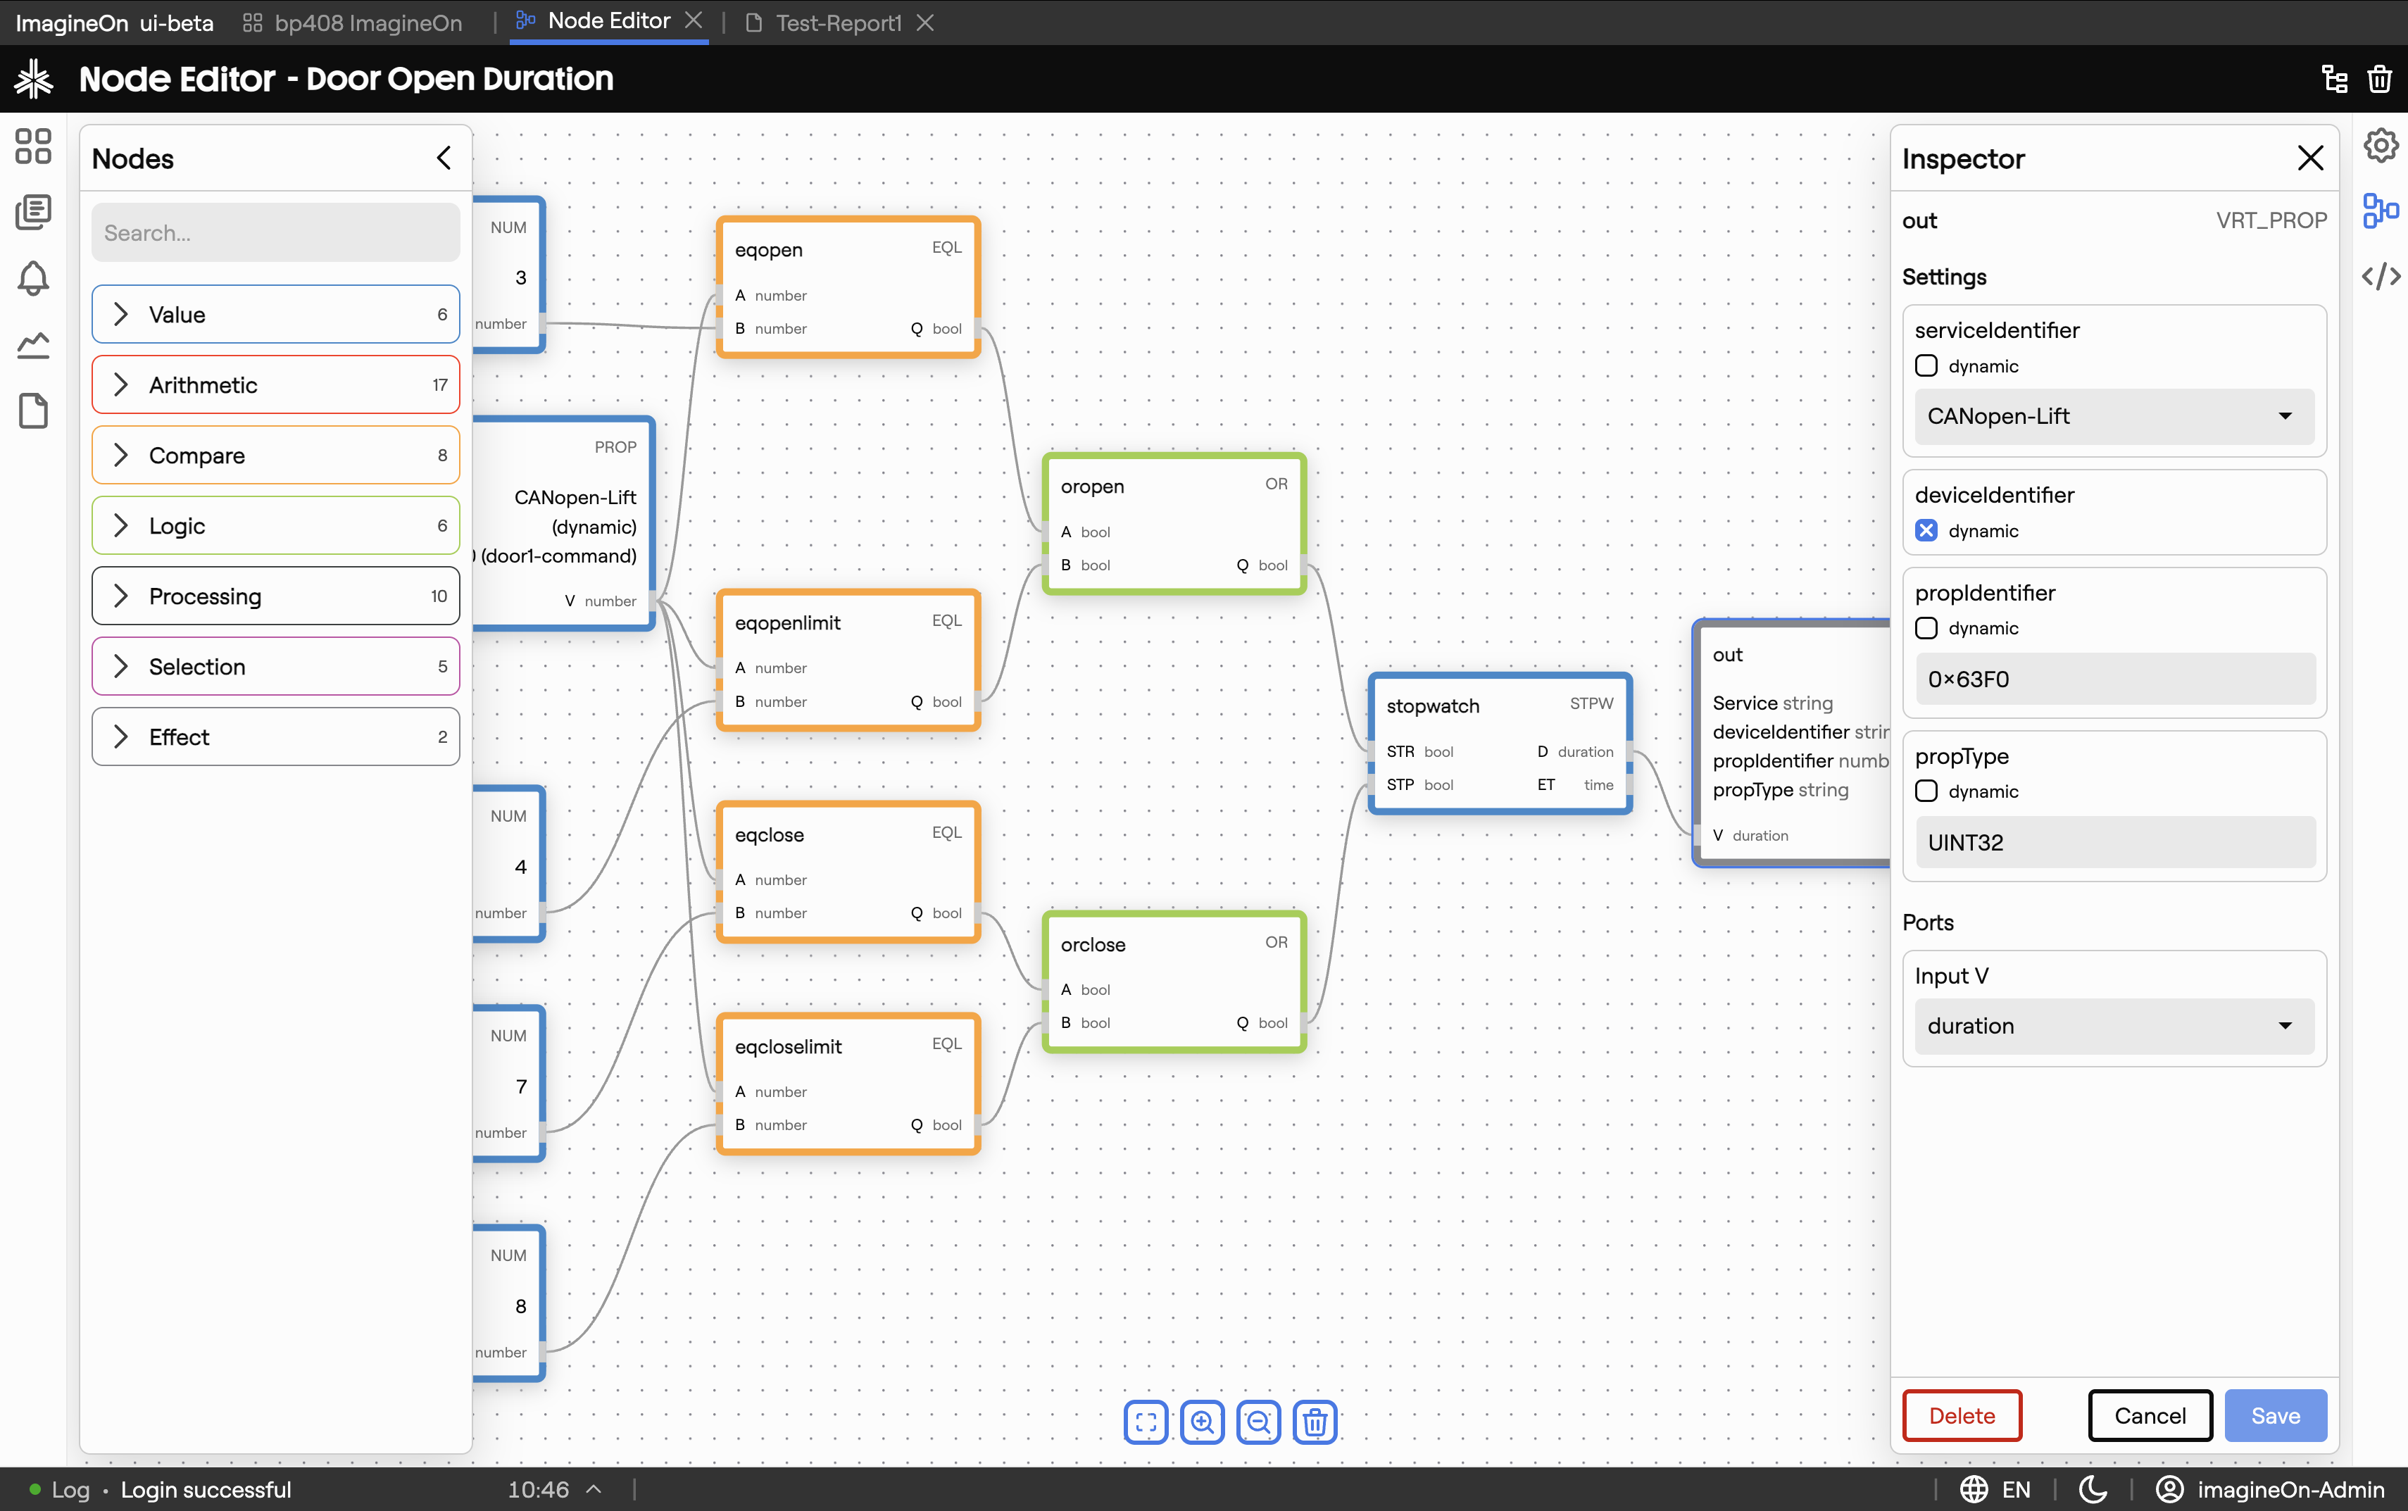
Task: Expand the Compare node category
Action: 276,455
